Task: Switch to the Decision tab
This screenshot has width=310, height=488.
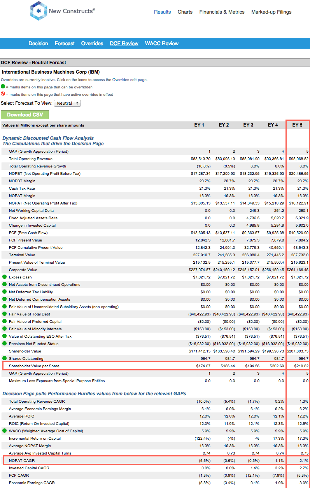Action: [x=38, y=43]
